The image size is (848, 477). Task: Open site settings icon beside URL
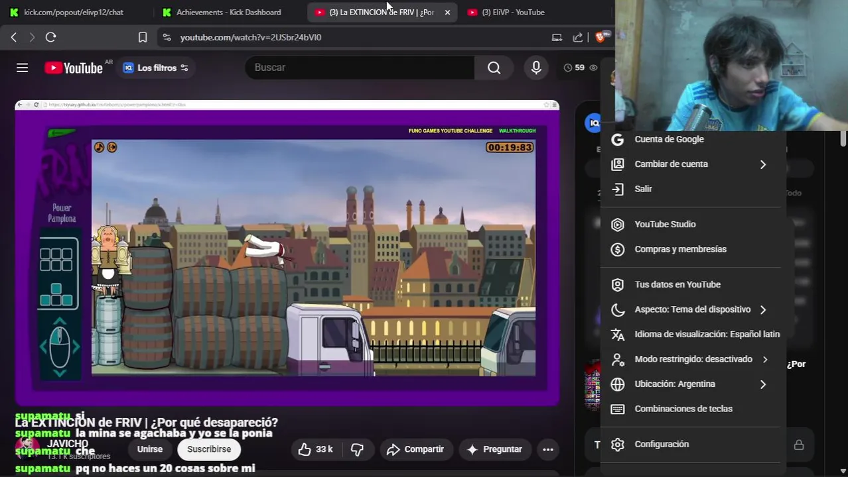click(167, 37)
